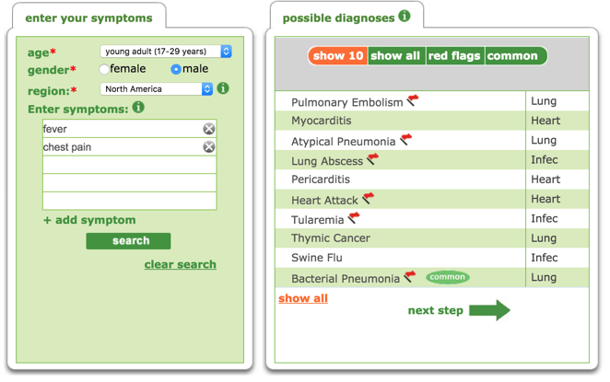Select the show all filter tab
Viewport: 610px width, 382px height.
point(396,56)
